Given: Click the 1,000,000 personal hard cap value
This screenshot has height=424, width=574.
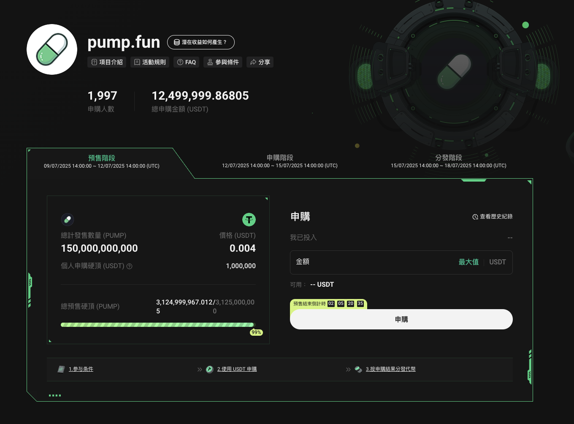Looking at the screenshot, I should pyautogui.click(x=241, y=266).
